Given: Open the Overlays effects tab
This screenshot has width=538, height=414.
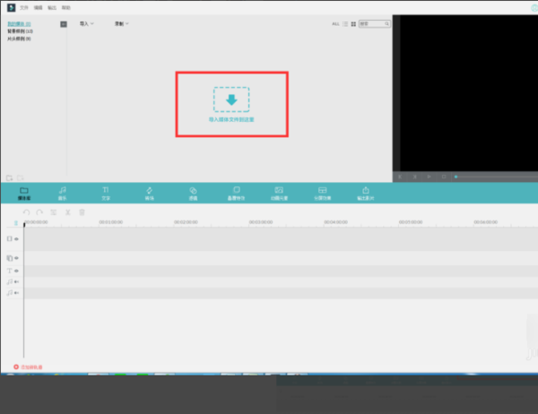Looking at the screenshot, I should [x=237, y=193].
